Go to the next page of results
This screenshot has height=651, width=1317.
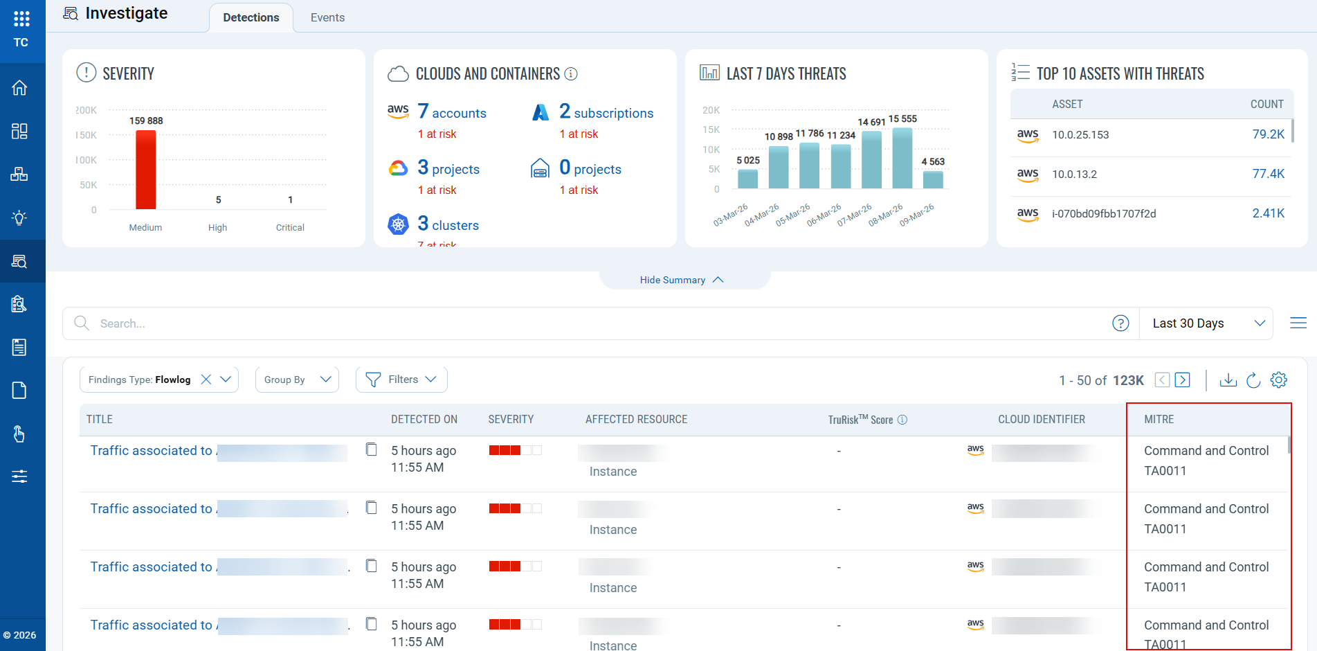pyautogui.click(x=1183, y=380)
